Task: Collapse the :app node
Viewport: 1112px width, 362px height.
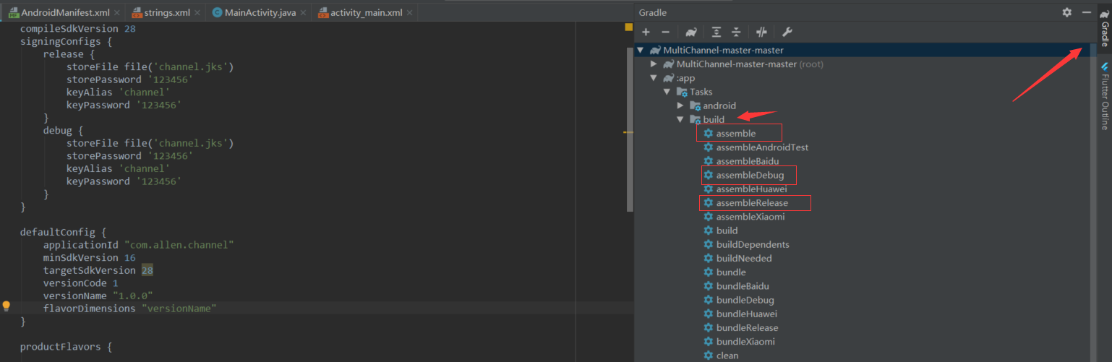Action: click(654, 77)
